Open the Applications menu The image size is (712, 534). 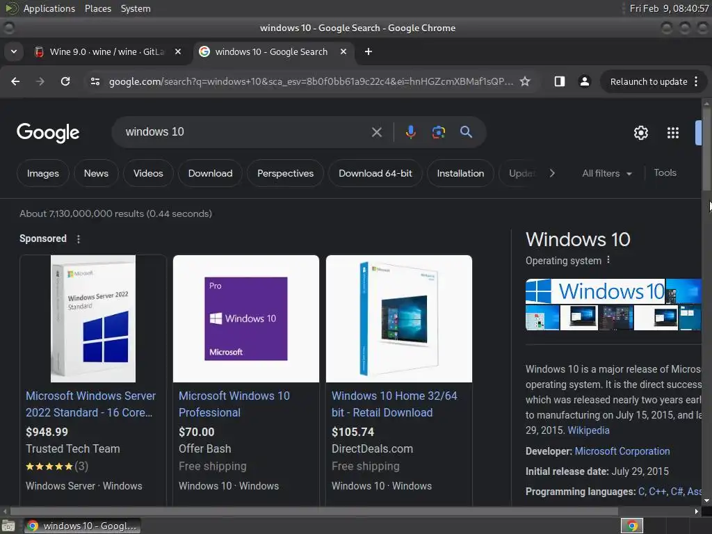[49, 8]
